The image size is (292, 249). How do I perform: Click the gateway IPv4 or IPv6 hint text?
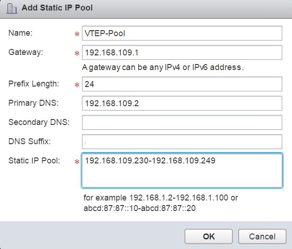tap(162, 67)
